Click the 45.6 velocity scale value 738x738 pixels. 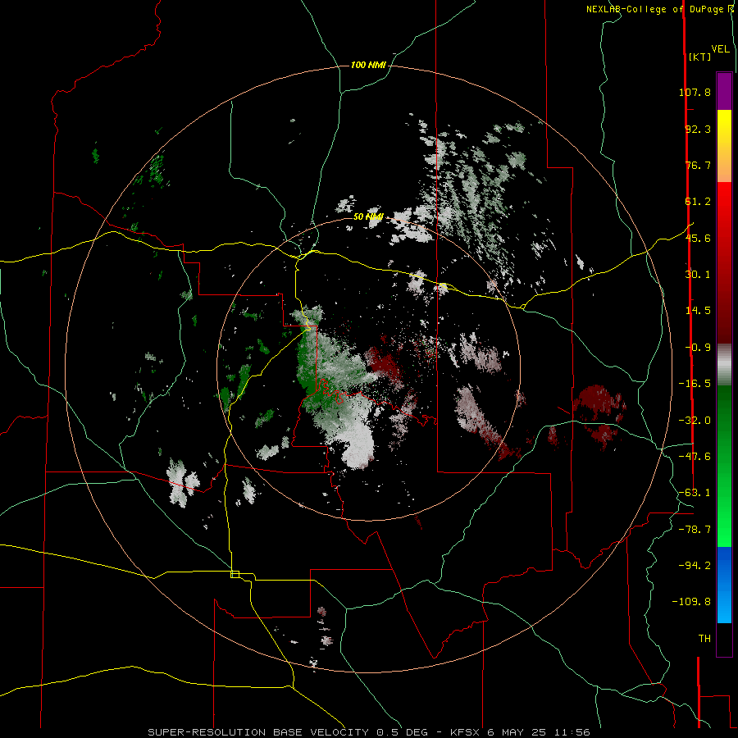point(698,238)
